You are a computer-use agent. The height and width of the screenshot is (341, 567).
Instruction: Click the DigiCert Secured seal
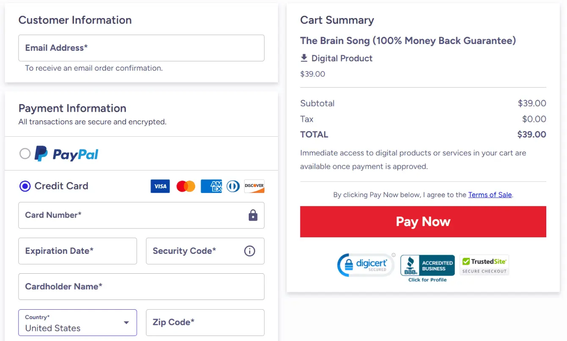[366, 265]
